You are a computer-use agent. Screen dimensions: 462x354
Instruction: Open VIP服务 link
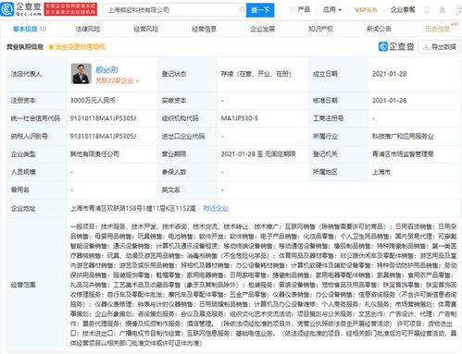tap(366, 10)
